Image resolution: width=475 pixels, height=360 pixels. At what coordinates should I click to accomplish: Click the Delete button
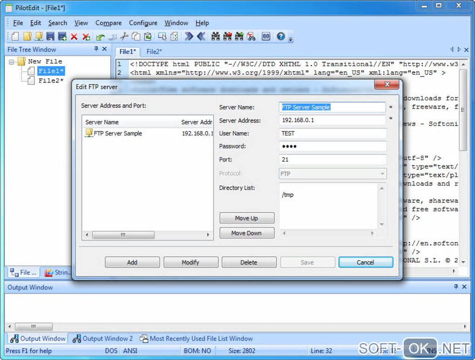click(249, 262)
